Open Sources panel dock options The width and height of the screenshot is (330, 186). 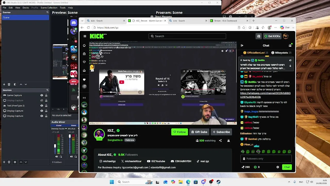click(x=47, y=90)
